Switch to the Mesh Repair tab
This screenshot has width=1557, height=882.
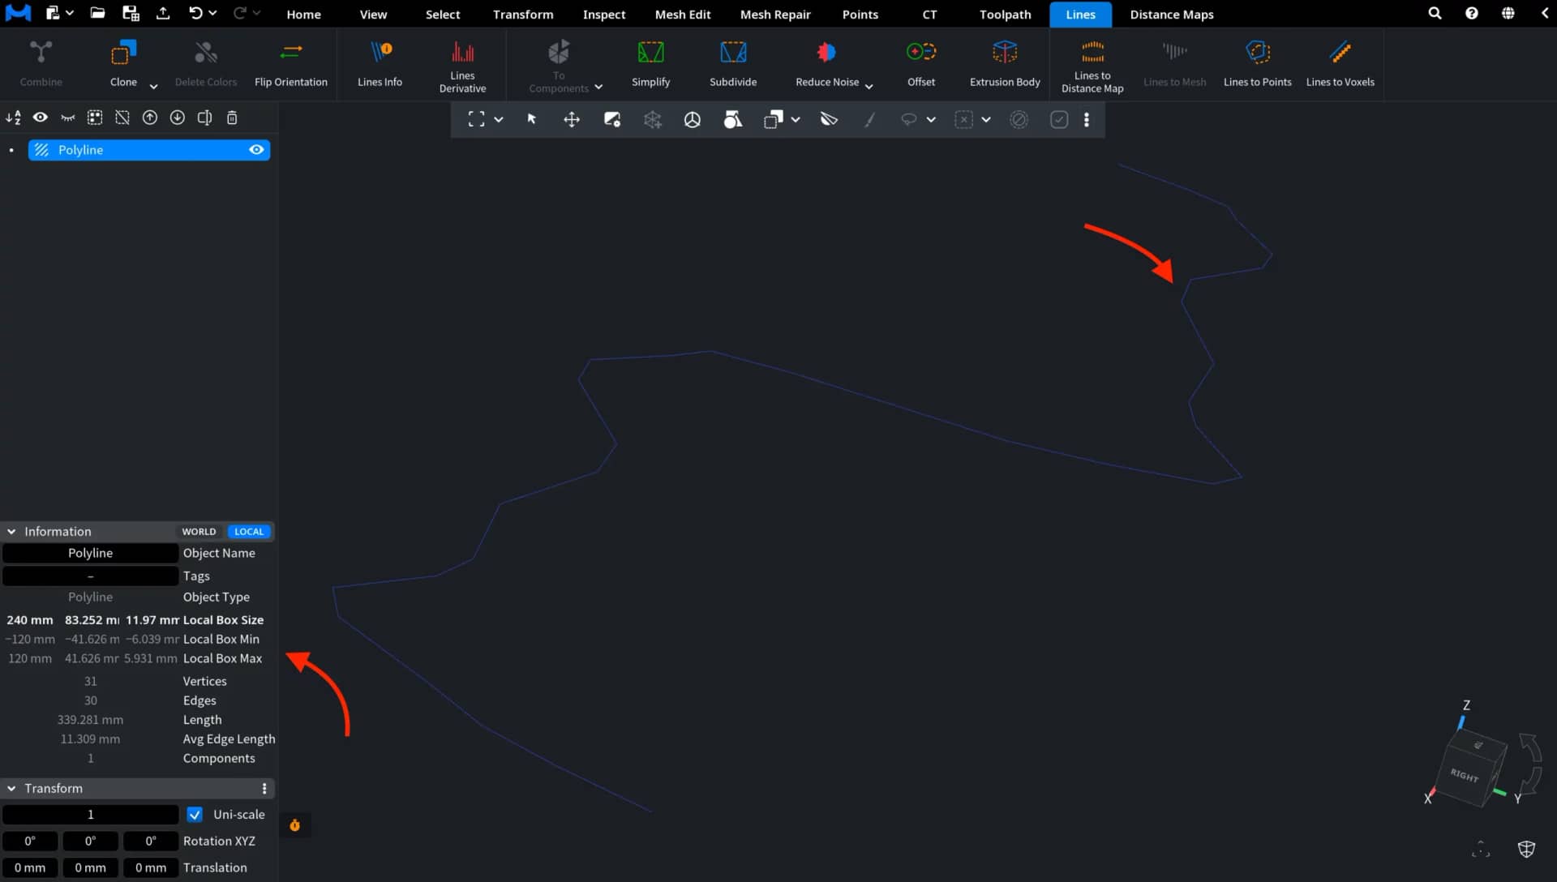pos(775,15)
